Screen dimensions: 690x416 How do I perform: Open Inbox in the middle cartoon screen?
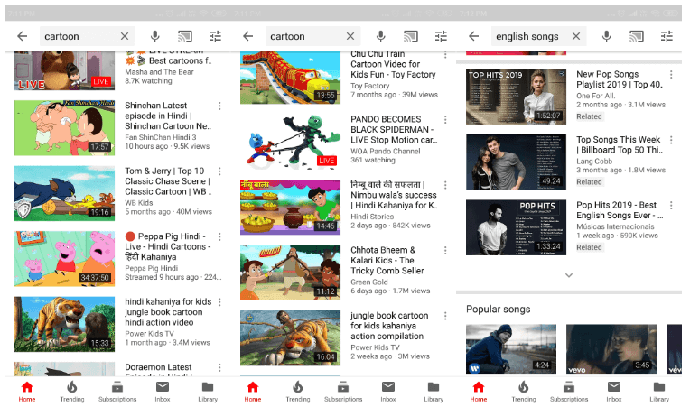click(x=388, y=392)
